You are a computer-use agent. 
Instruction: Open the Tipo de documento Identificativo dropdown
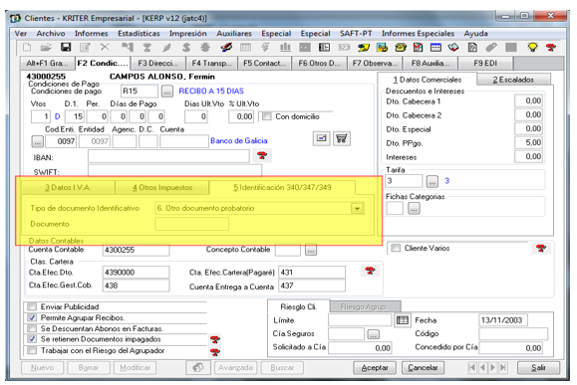click(x=357, y=208)
